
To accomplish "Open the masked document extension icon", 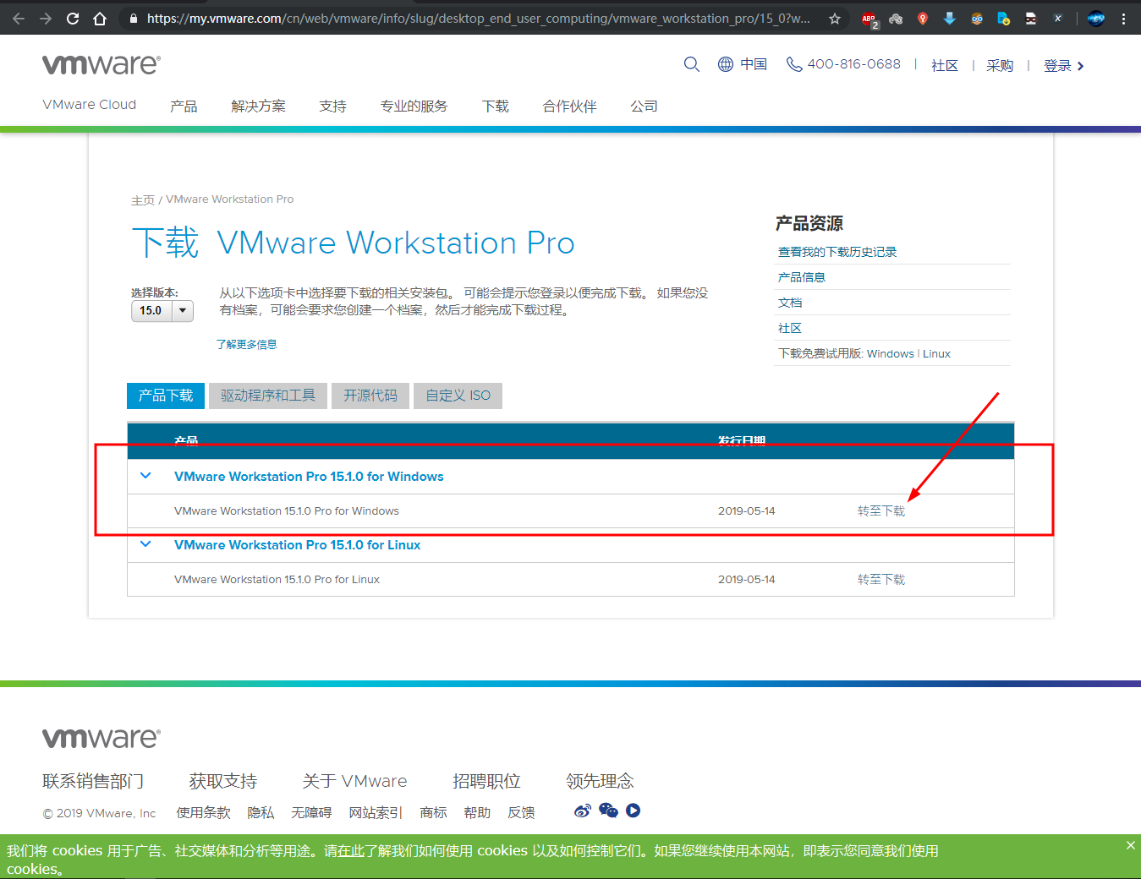I will [x=1031, y=18].
